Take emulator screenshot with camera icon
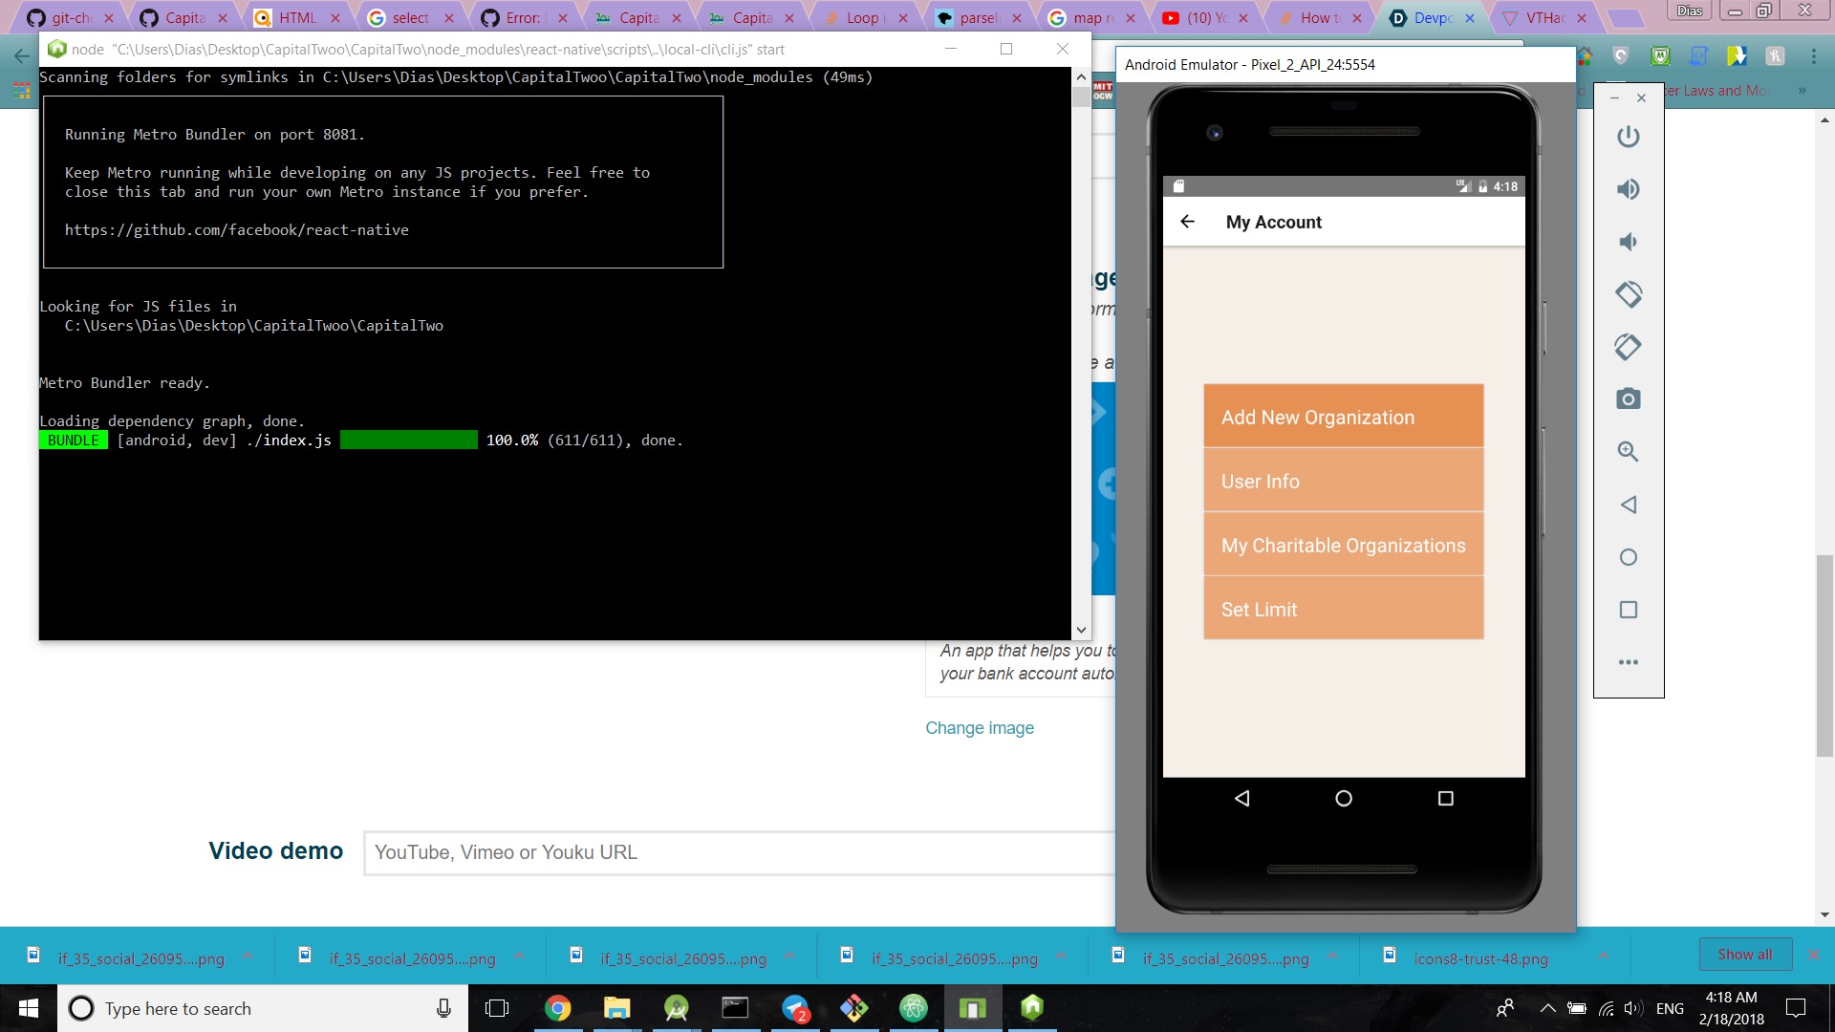 1628,398
